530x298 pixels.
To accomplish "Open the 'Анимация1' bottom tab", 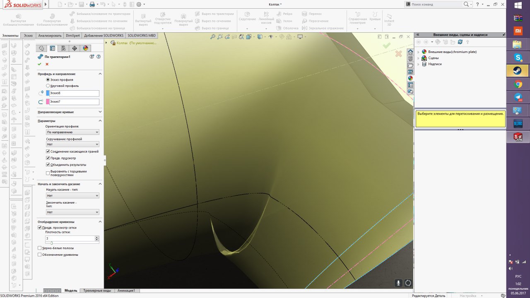I will pos(126,291).
